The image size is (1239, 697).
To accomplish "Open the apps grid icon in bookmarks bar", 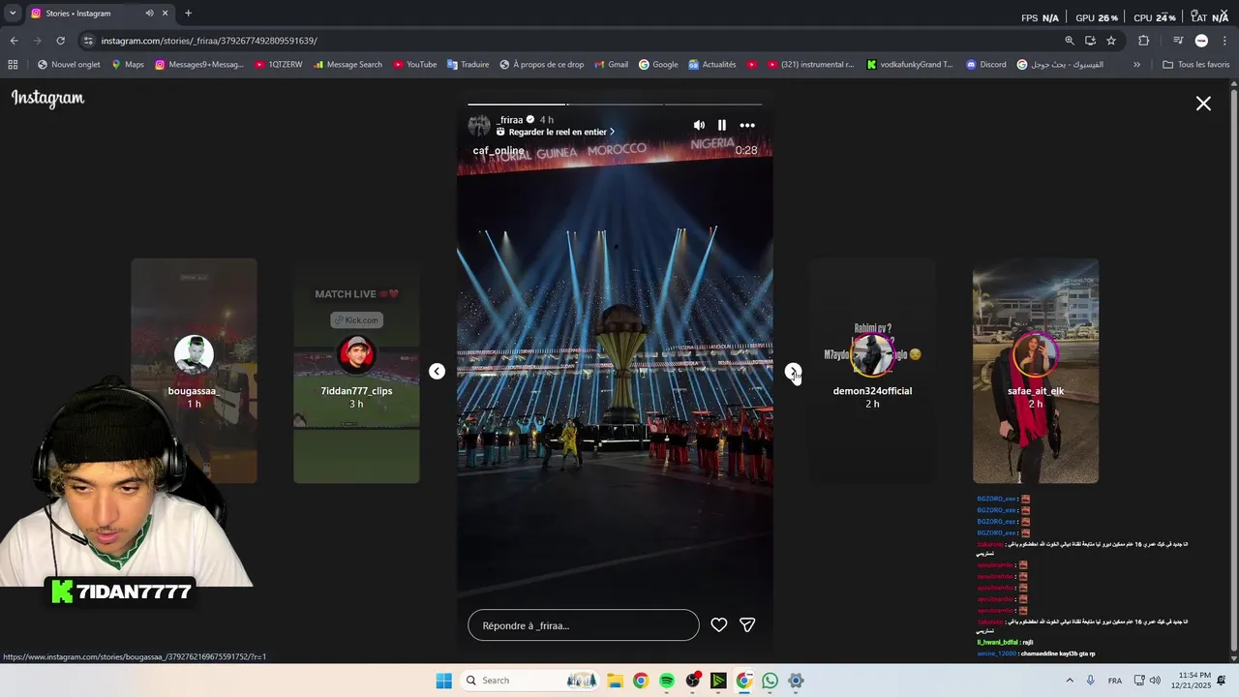I will (x=13, y=65).
